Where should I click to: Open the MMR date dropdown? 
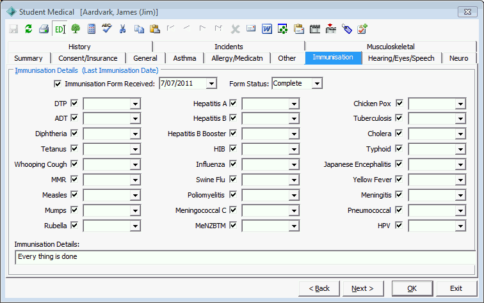pos(135,180)
